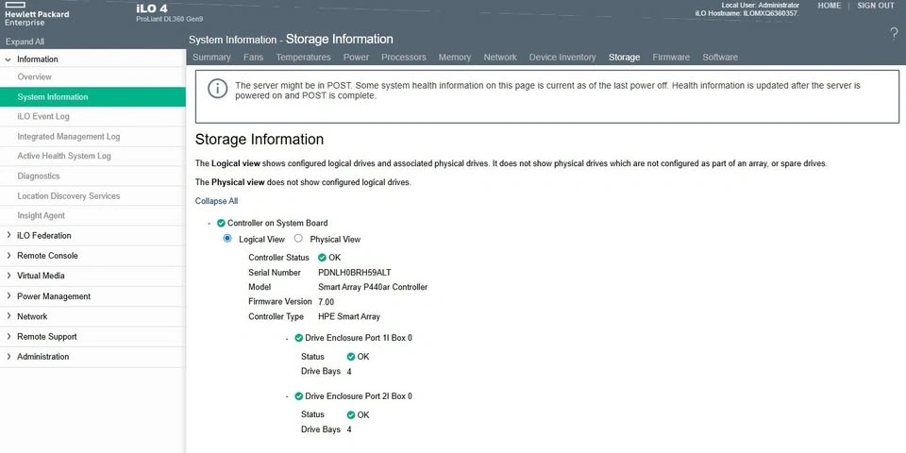
Task: Click the Port 2I Box 0 Status OK icon
Action: point(351,415)
